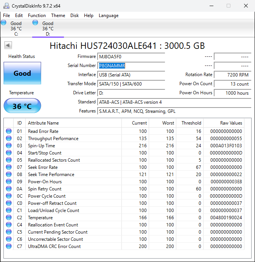Click status orb for Throughput Performance
This screenshot has height=262, width=255.
point(9,138)
